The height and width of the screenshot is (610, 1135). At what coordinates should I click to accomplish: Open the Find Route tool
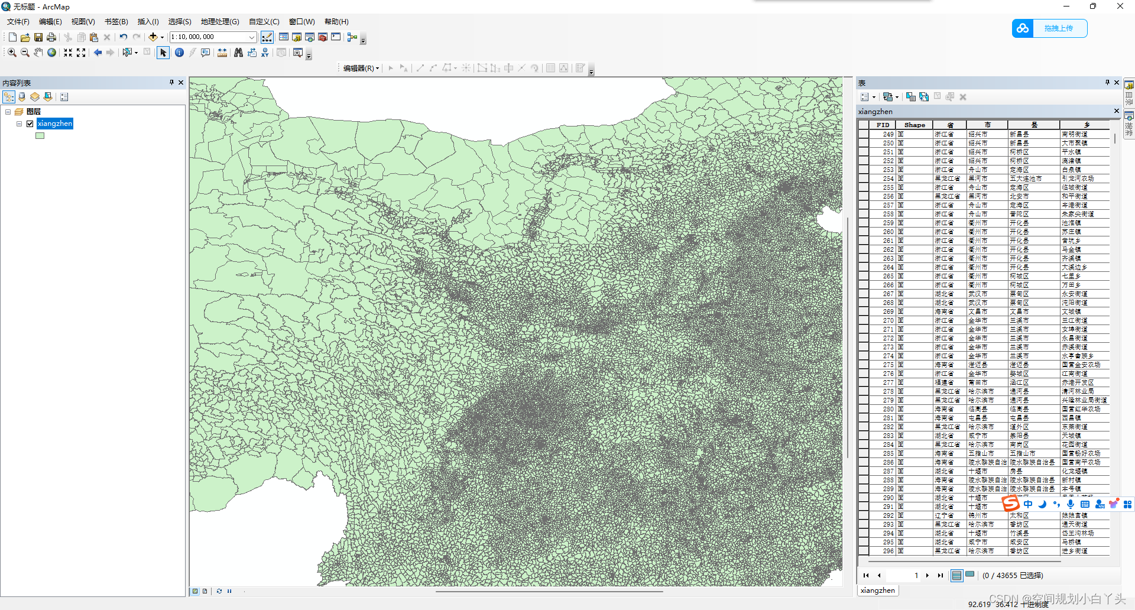click(252, 53)
